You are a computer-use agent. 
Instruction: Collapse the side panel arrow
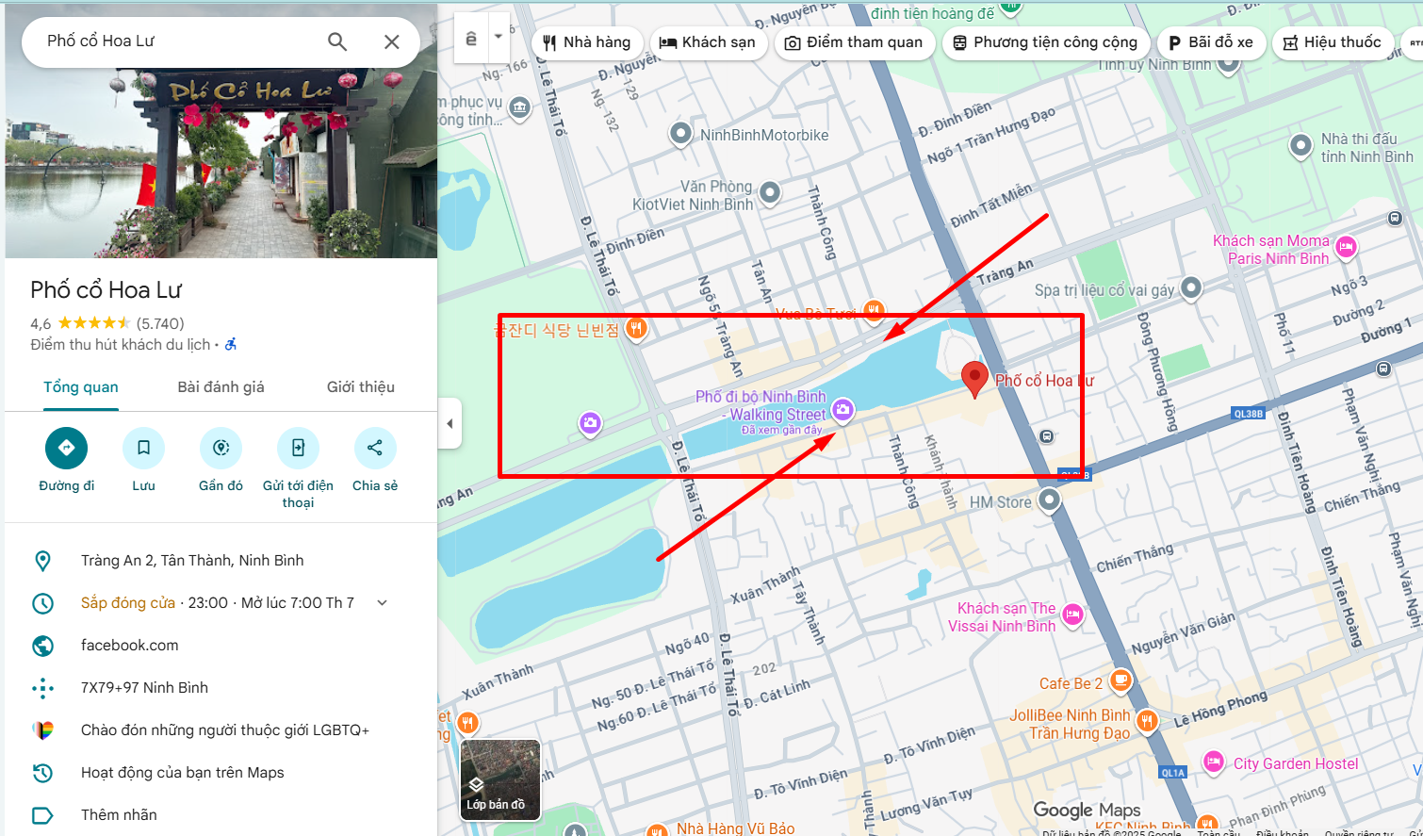pos(450,424)
